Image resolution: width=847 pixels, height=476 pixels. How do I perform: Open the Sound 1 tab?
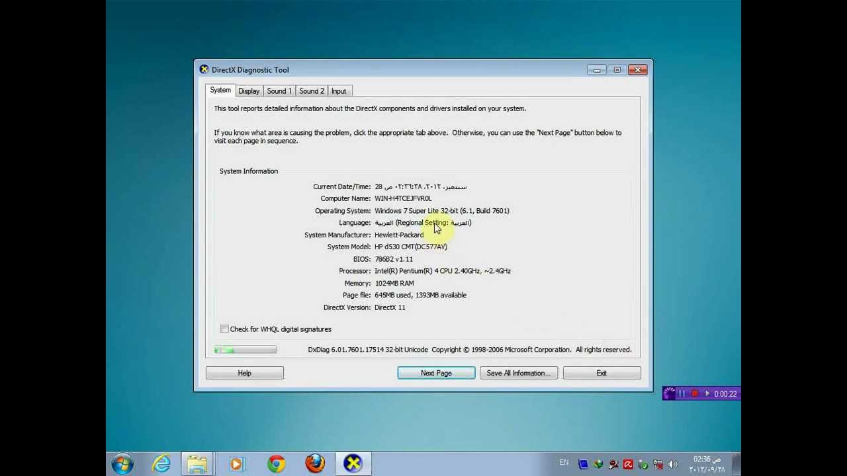coord(279,91)
